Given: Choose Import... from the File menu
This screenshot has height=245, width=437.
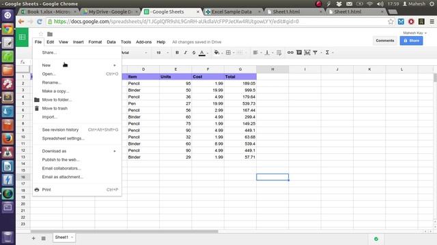Looking at the screenshot, I should 77,117.
